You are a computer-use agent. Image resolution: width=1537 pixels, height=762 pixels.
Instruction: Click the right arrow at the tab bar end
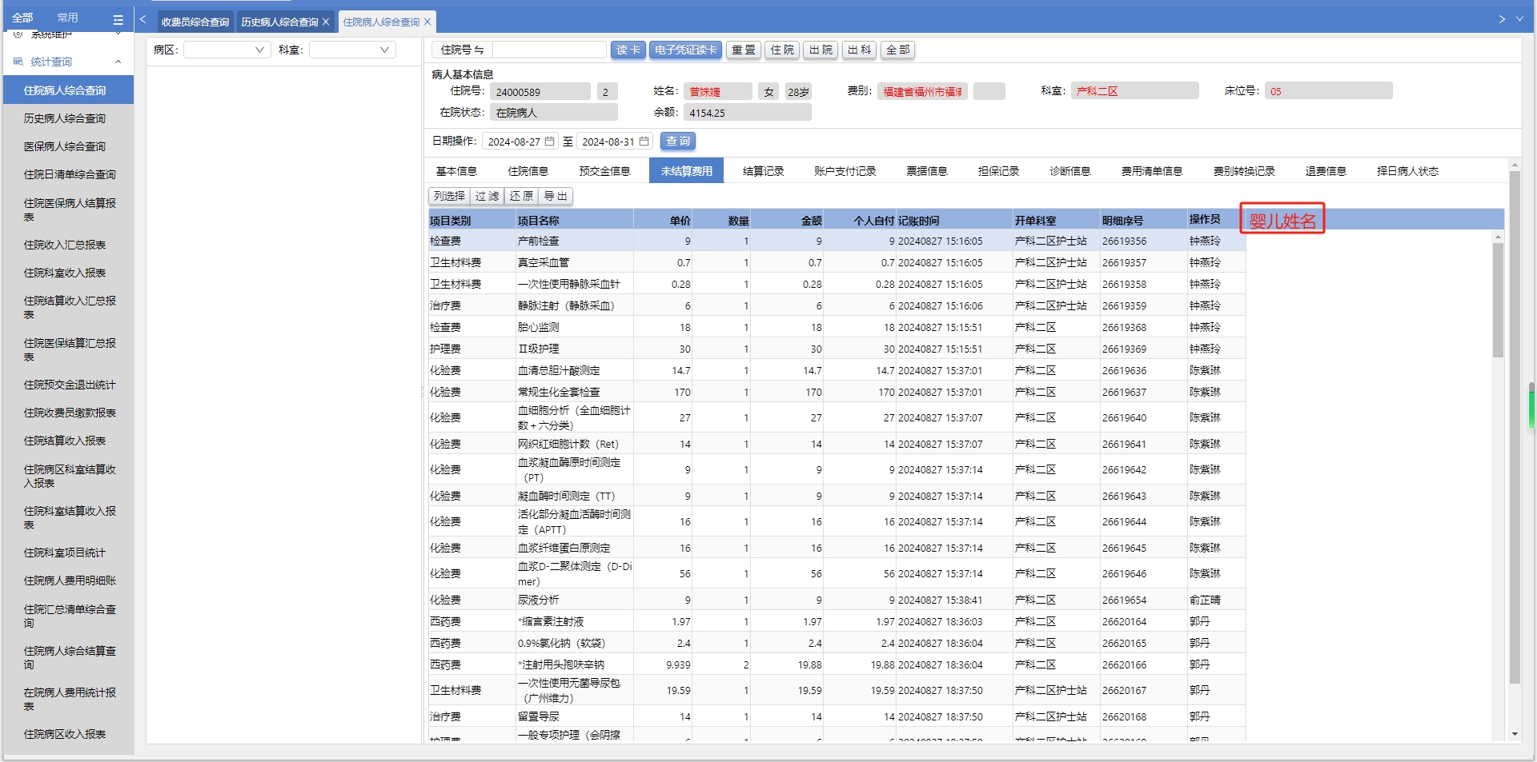[x=1502, y=19]
